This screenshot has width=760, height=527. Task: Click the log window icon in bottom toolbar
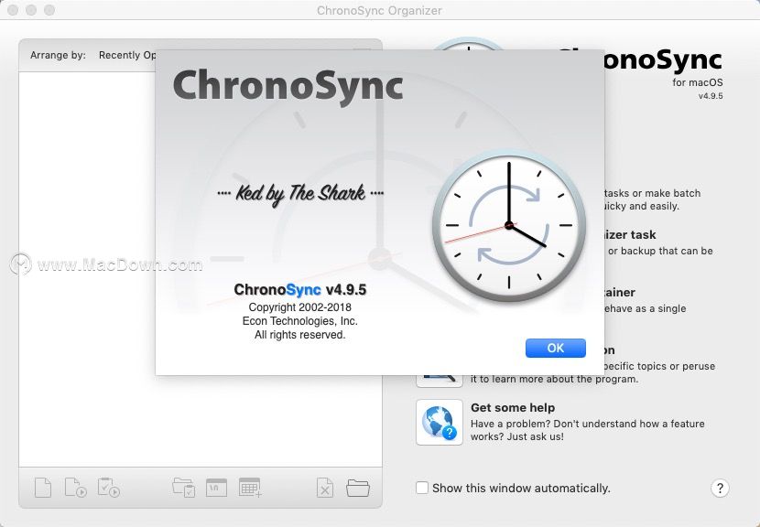pyautogui.click(x=216, y=488)
